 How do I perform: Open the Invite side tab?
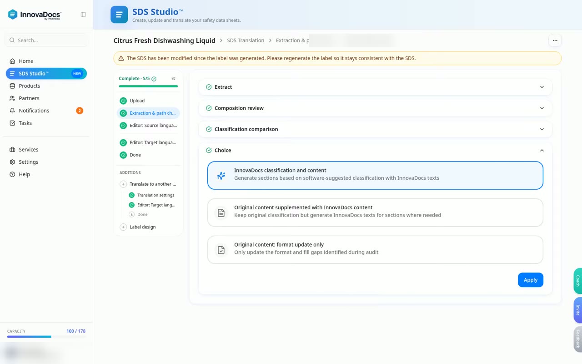(578, 310)
